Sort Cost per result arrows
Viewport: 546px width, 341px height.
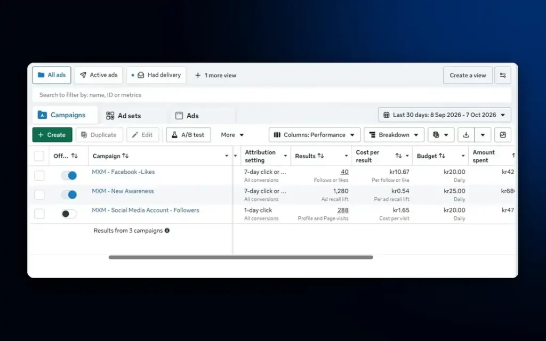(398, 156)
